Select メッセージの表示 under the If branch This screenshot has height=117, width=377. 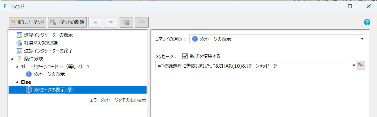pyautogui.click(x=49, y=74)
